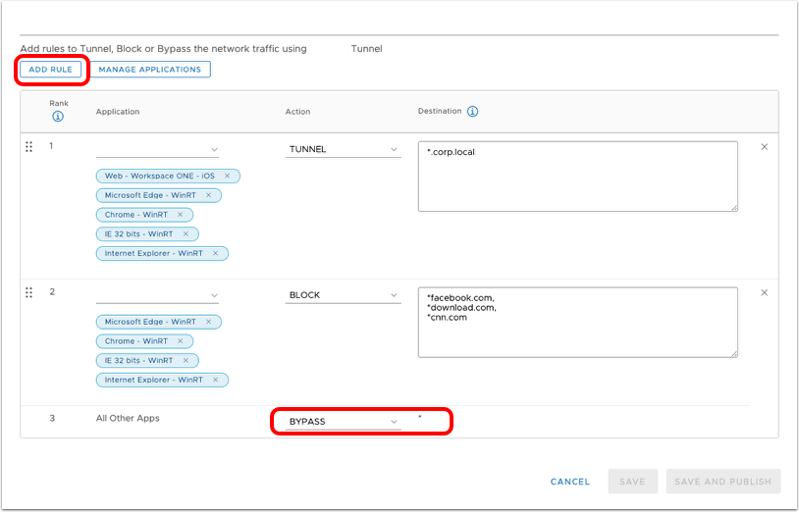Remove IE 32 bits tag from rule 2
Viewport: 799px width, 512px height.
coord(186,360)
